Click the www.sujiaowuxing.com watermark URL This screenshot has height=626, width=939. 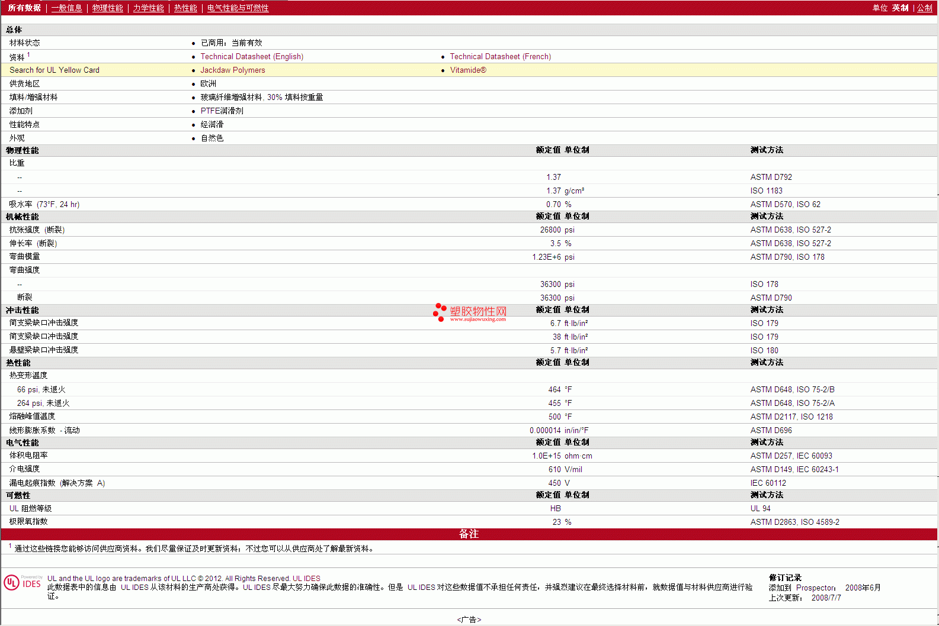[x=477, y=320]
